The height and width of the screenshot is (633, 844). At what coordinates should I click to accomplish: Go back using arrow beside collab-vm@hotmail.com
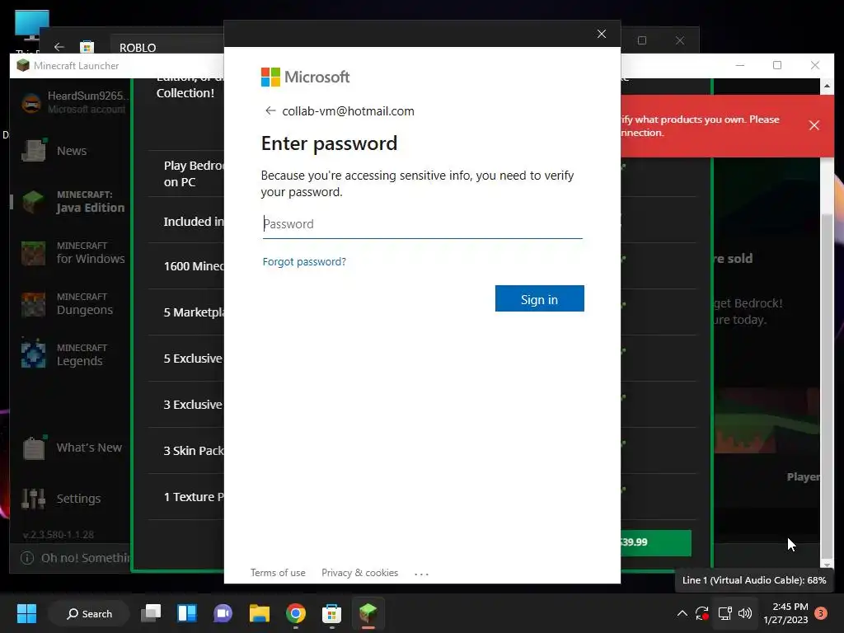270,111
